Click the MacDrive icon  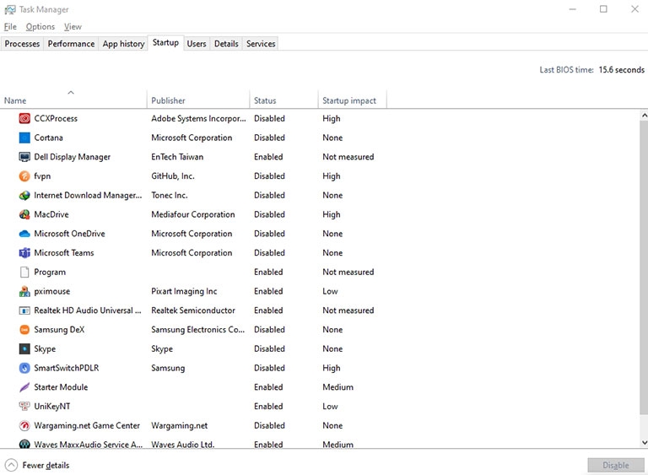(x=24, y=214)
